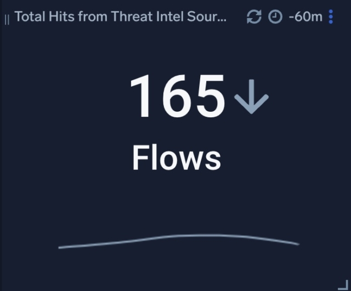Click the clock icon beside -60m

[275, 17]
